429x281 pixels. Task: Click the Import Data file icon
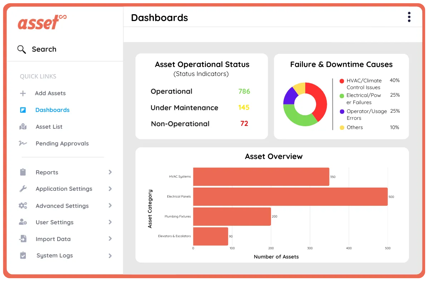(23, 239)
